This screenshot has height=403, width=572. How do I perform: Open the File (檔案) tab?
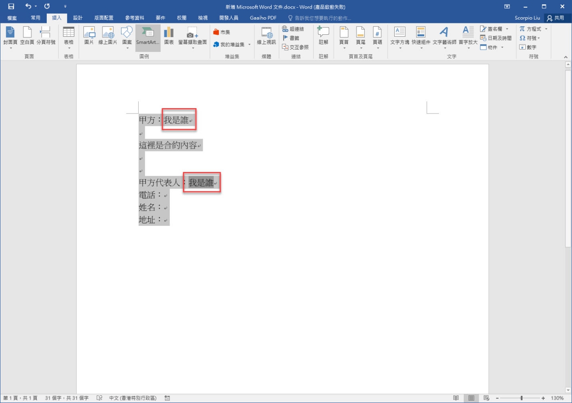[12, 18]
